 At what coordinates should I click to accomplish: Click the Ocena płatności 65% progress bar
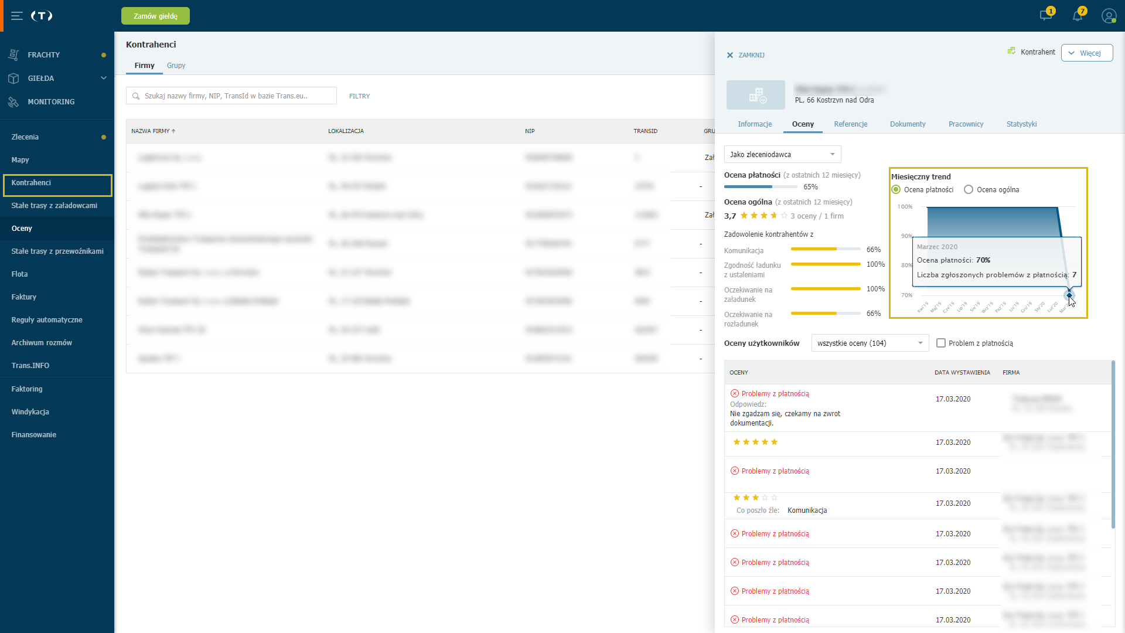pos(761,187)
